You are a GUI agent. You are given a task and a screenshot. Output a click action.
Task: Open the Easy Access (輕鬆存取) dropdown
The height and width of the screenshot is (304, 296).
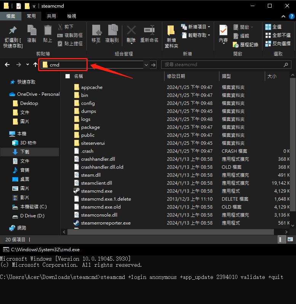(196, 35)
